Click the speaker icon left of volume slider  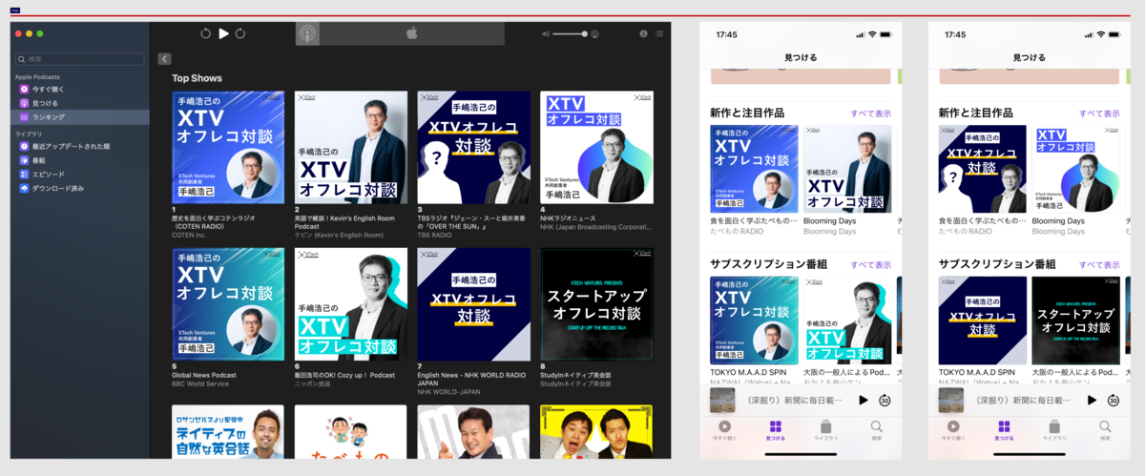coord(546,33)
